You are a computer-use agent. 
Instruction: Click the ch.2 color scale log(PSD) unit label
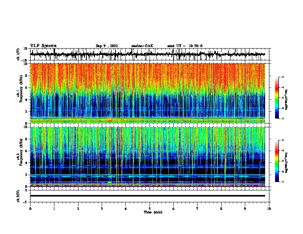[287, 162]
